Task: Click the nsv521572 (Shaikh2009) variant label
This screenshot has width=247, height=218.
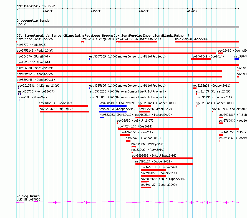Action: 35,39
